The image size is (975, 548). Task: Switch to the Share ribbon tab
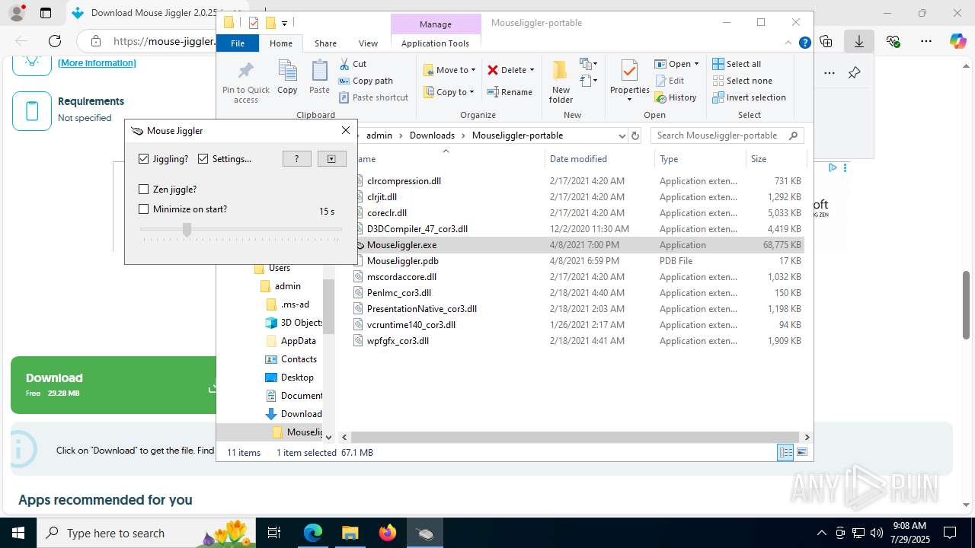(x=325, y=43)
